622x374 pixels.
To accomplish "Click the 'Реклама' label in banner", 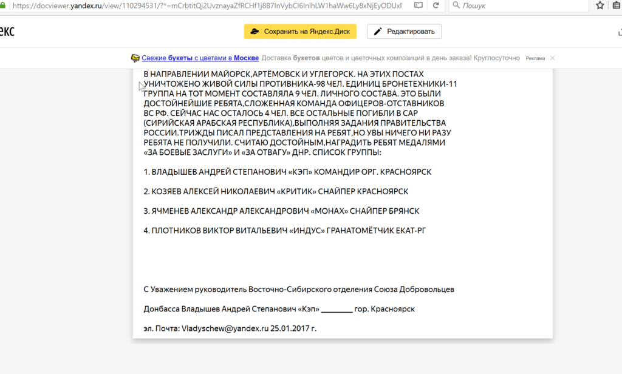I will pyautogui.click(x=535, y=58).
